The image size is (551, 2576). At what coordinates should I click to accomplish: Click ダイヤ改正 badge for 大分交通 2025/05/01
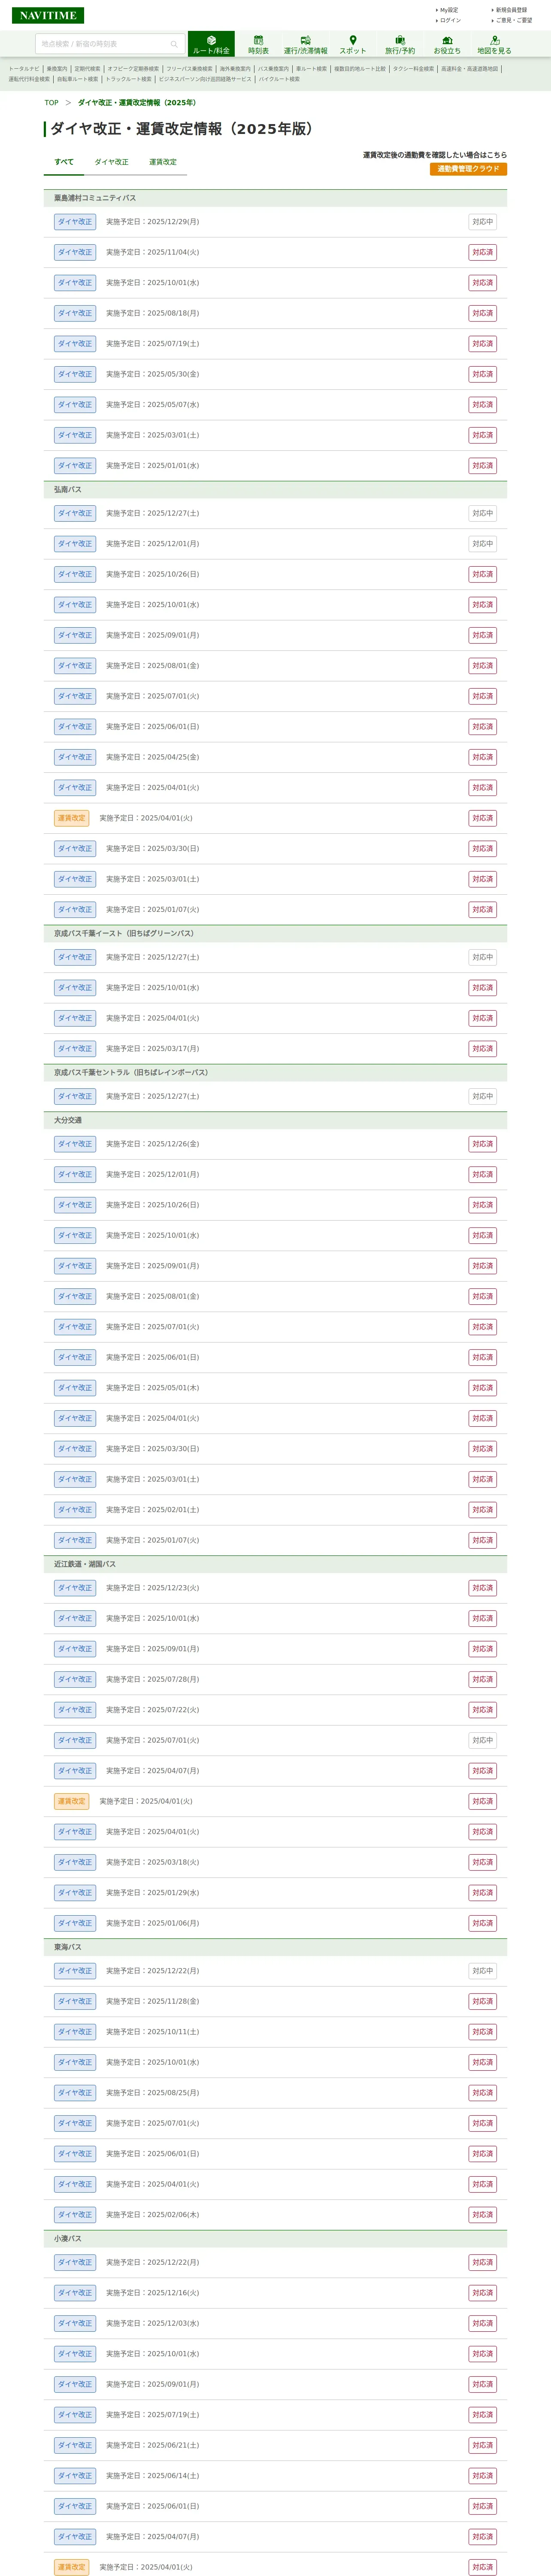pos(75,1388)
